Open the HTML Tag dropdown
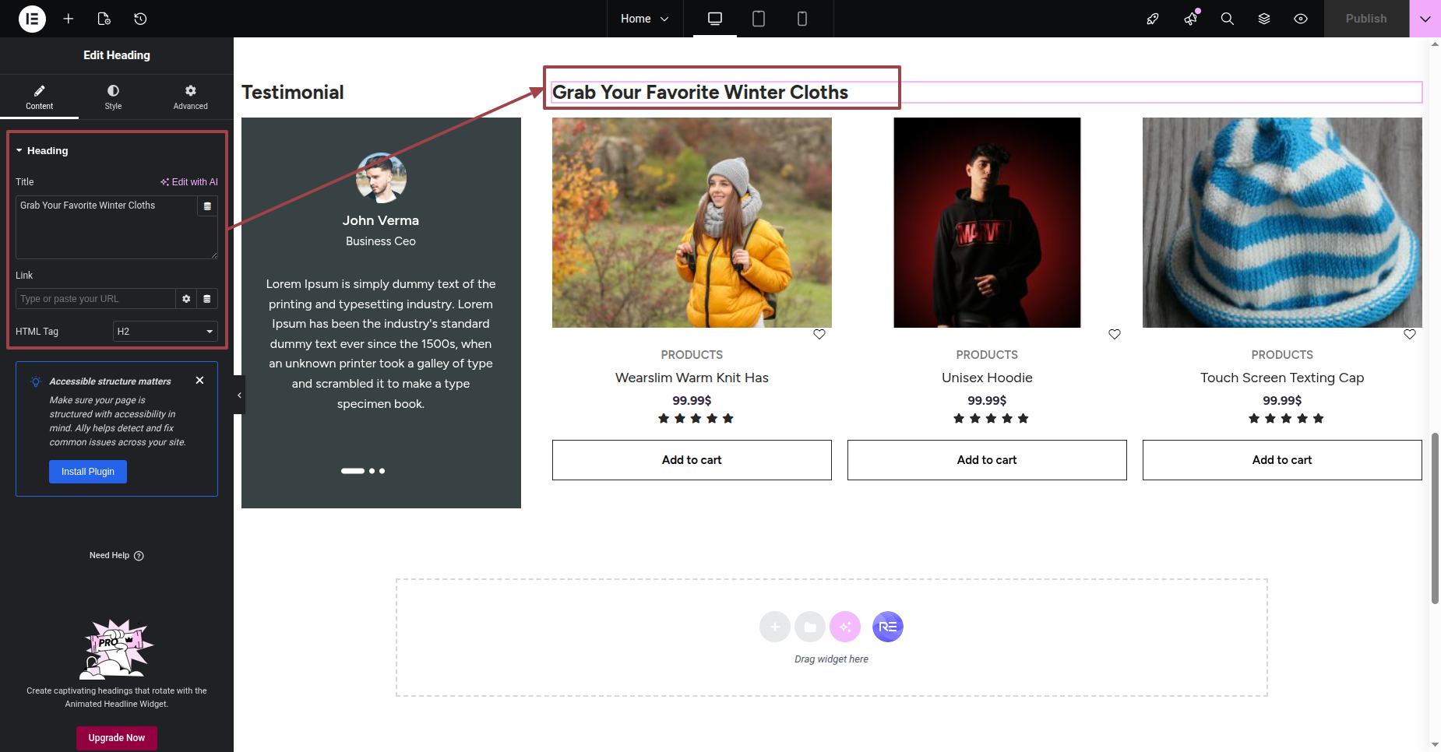 [165, 332]
